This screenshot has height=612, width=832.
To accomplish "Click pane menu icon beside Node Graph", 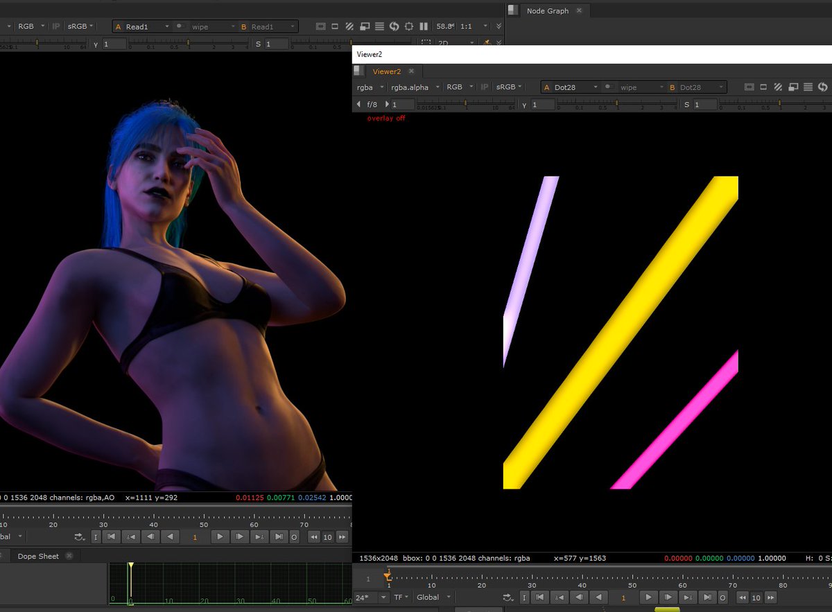I will pos(513,10).
